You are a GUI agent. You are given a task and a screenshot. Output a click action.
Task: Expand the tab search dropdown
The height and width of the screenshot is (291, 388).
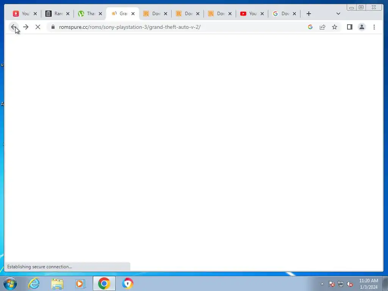coord(338,14)
